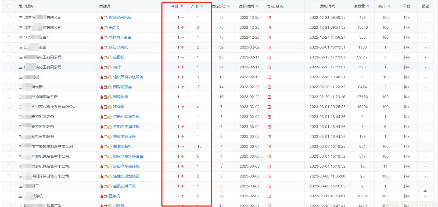Check the box for the 木材烘干设备 row

coord(9,37)
